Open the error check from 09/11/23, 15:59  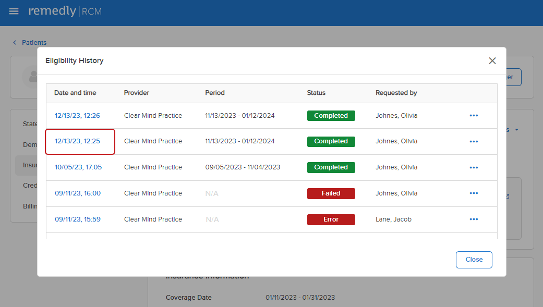[78, 219]
